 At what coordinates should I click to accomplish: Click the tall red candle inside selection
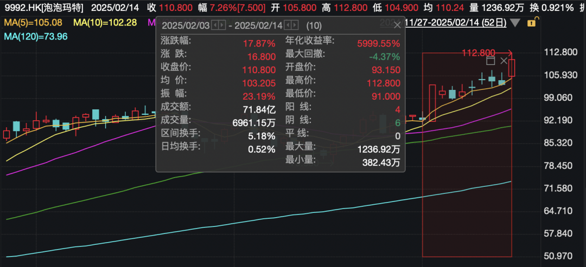point(432,102)
